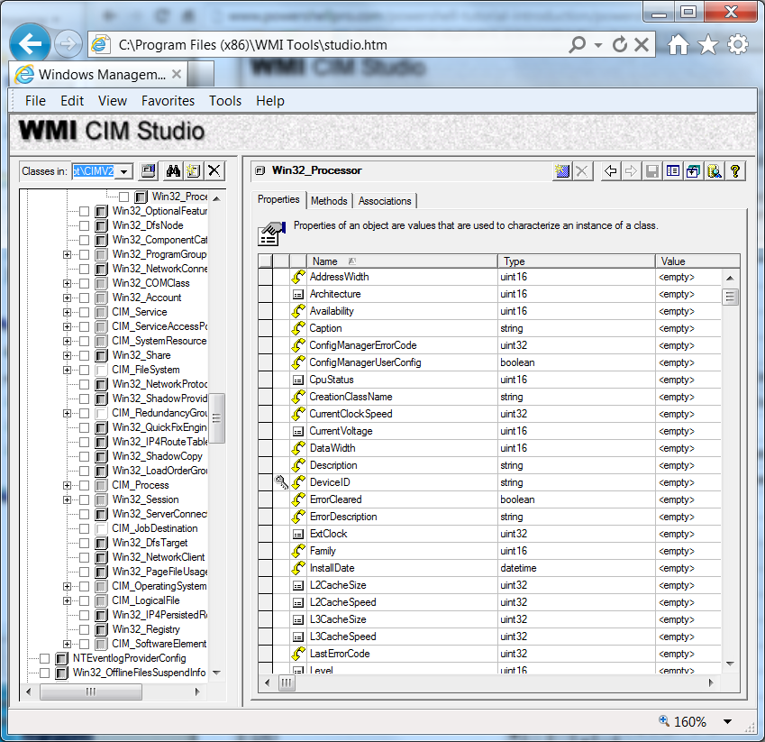The image size is (765, 742).
Task: Click the delete instance icon in right toolbar
Action: 581,171
